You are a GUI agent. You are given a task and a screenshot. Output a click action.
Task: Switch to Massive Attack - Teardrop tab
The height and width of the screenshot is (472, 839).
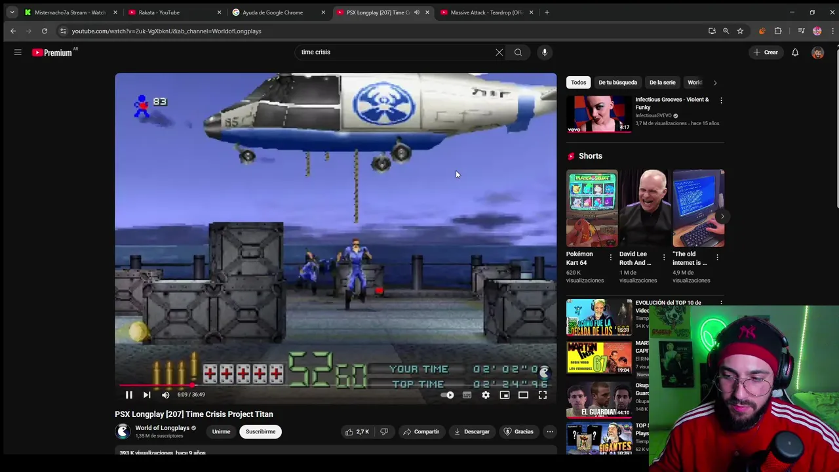coord(486,12)
